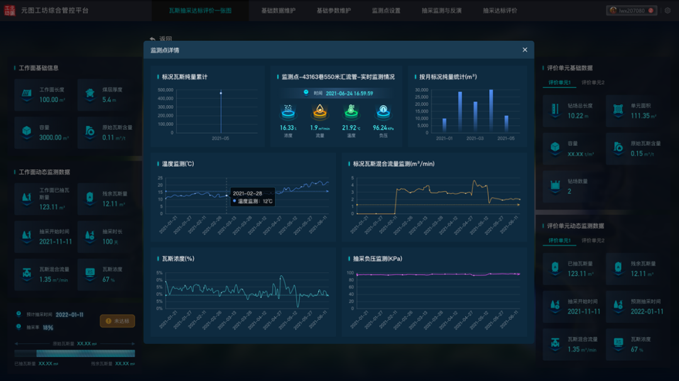Click the 抽采率 gas extraction progress bar
679x381 pixels.
click(74, 353)
